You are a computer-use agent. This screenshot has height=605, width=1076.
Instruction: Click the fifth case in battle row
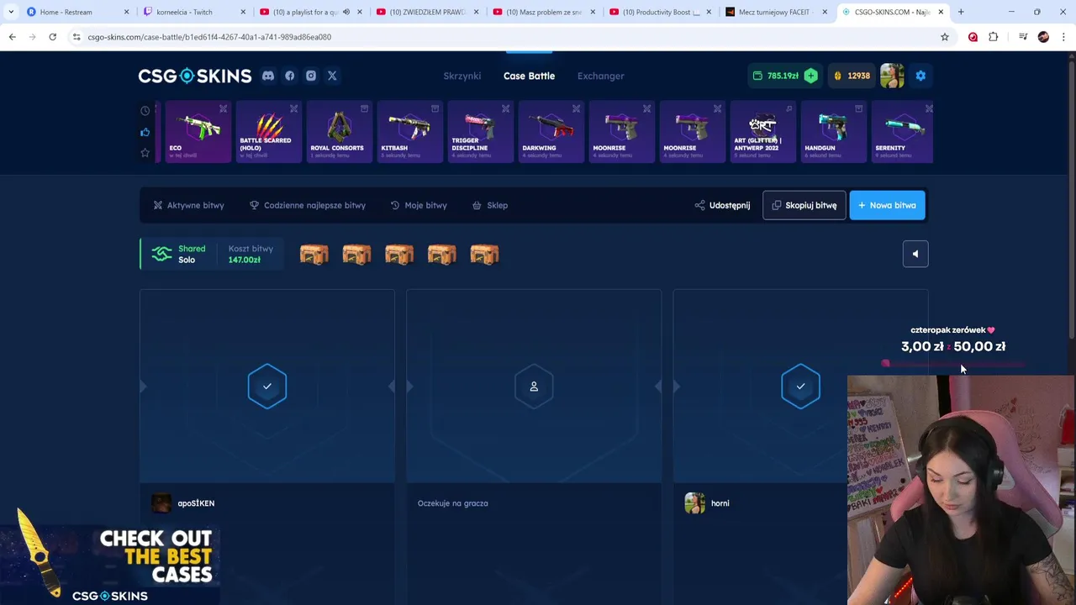pos(484,254)
